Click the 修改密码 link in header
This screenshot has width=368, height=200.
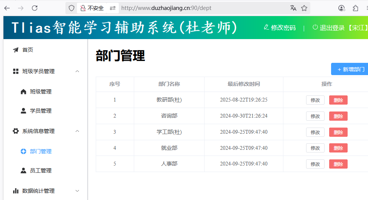coord(280,28)
